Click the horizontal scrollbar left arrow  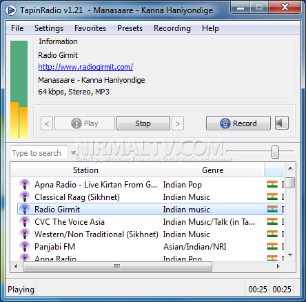click(16, 267)
